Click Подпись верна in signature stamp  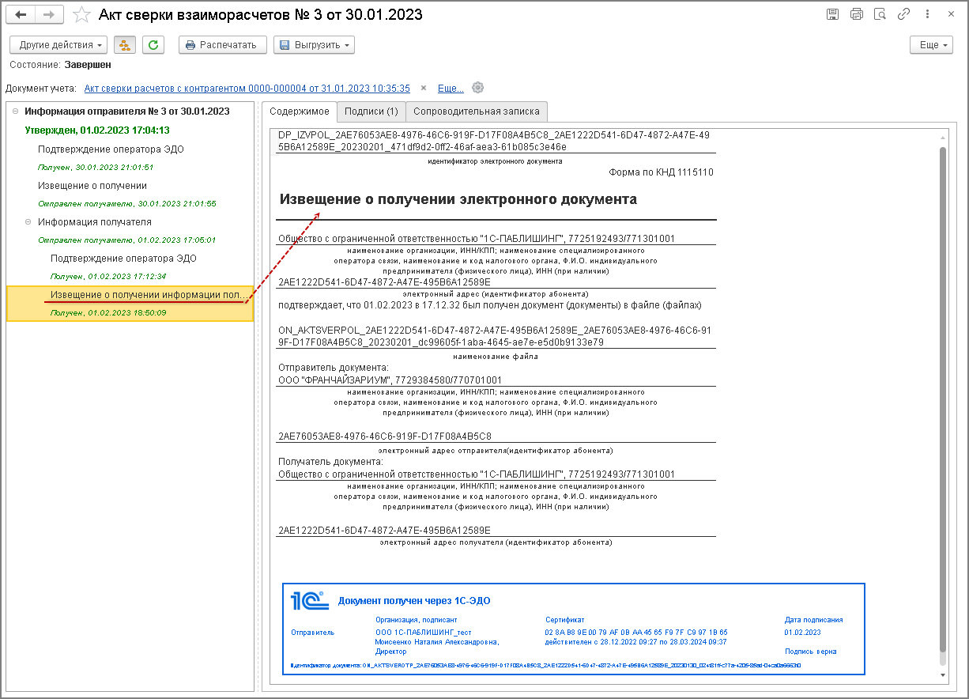point(810,652)
